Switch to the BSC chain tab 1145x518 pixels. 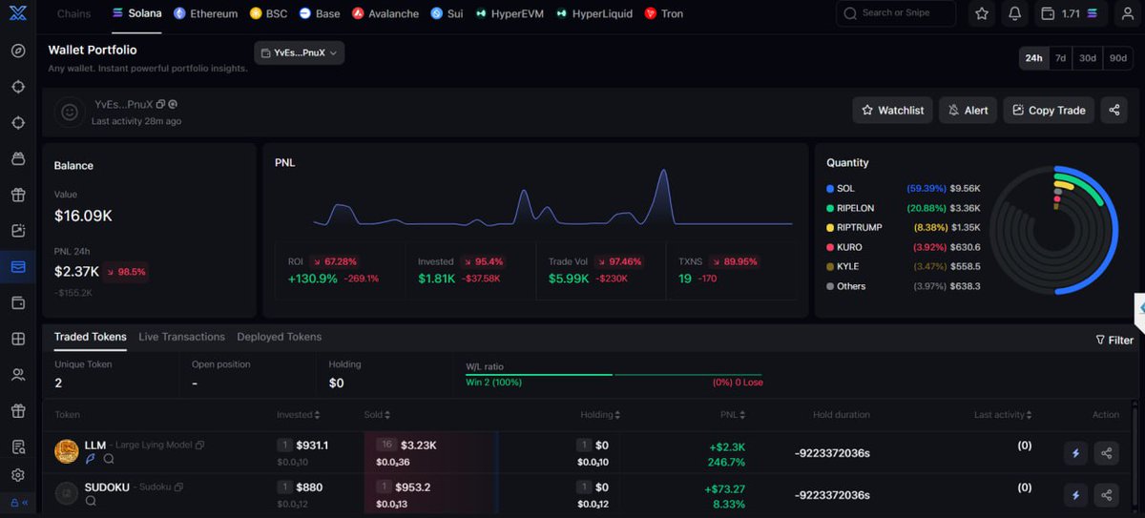pyautogui.click(x=268, y=13)
